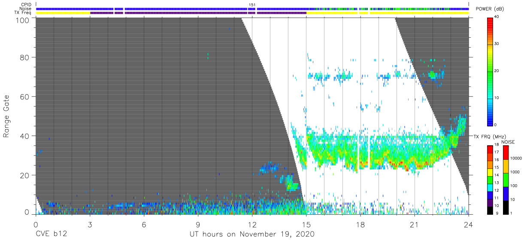Click the x-axis tick label '12'

[x=252, y=224]
